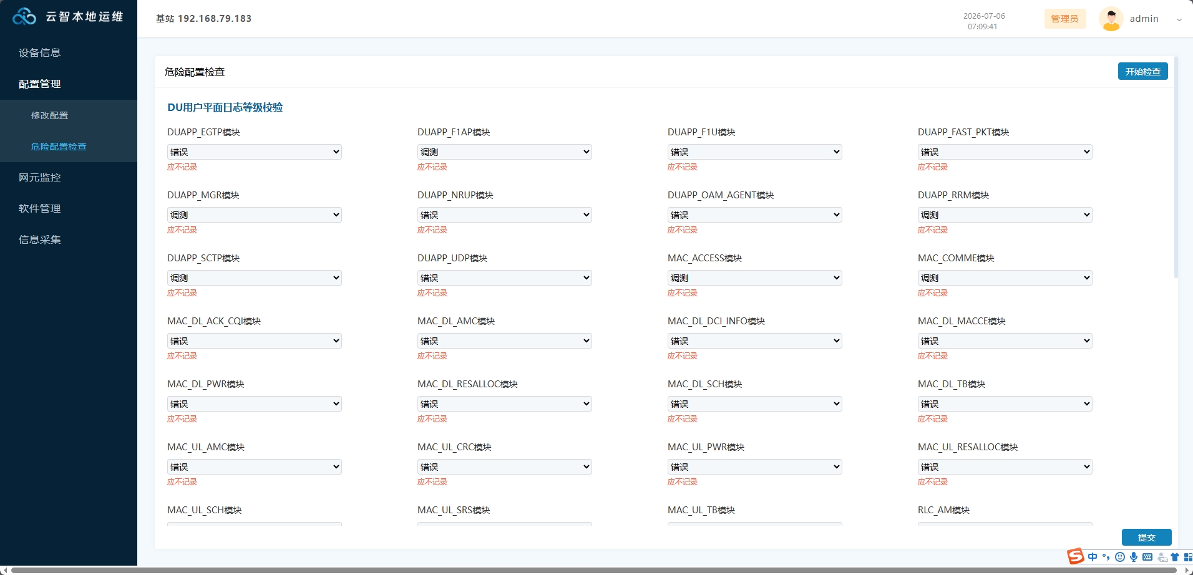Open the MAC_UL_CRC模块 level dropdown
The height and width of the screenshot is (575, 1193).
505,467
